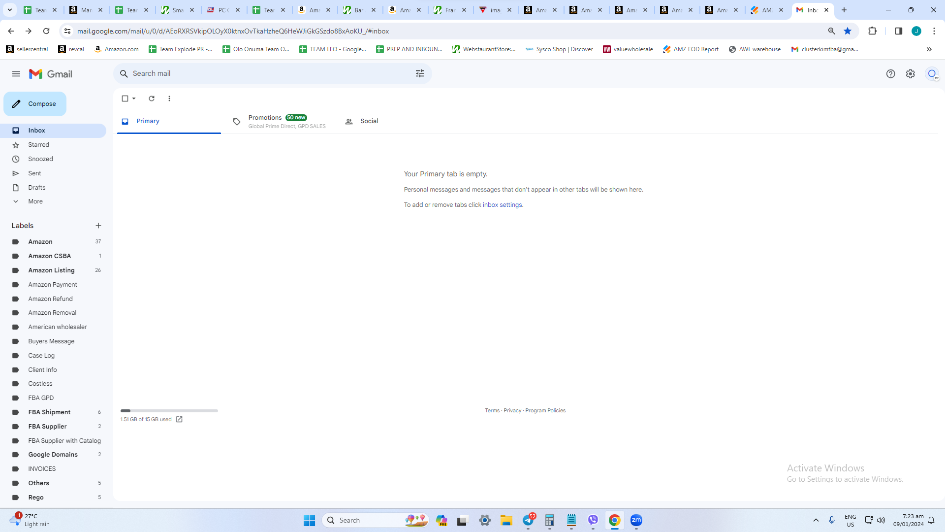Reload the page in Chrome
Viewport: 945px width, 532px height.
click(46, 31)
